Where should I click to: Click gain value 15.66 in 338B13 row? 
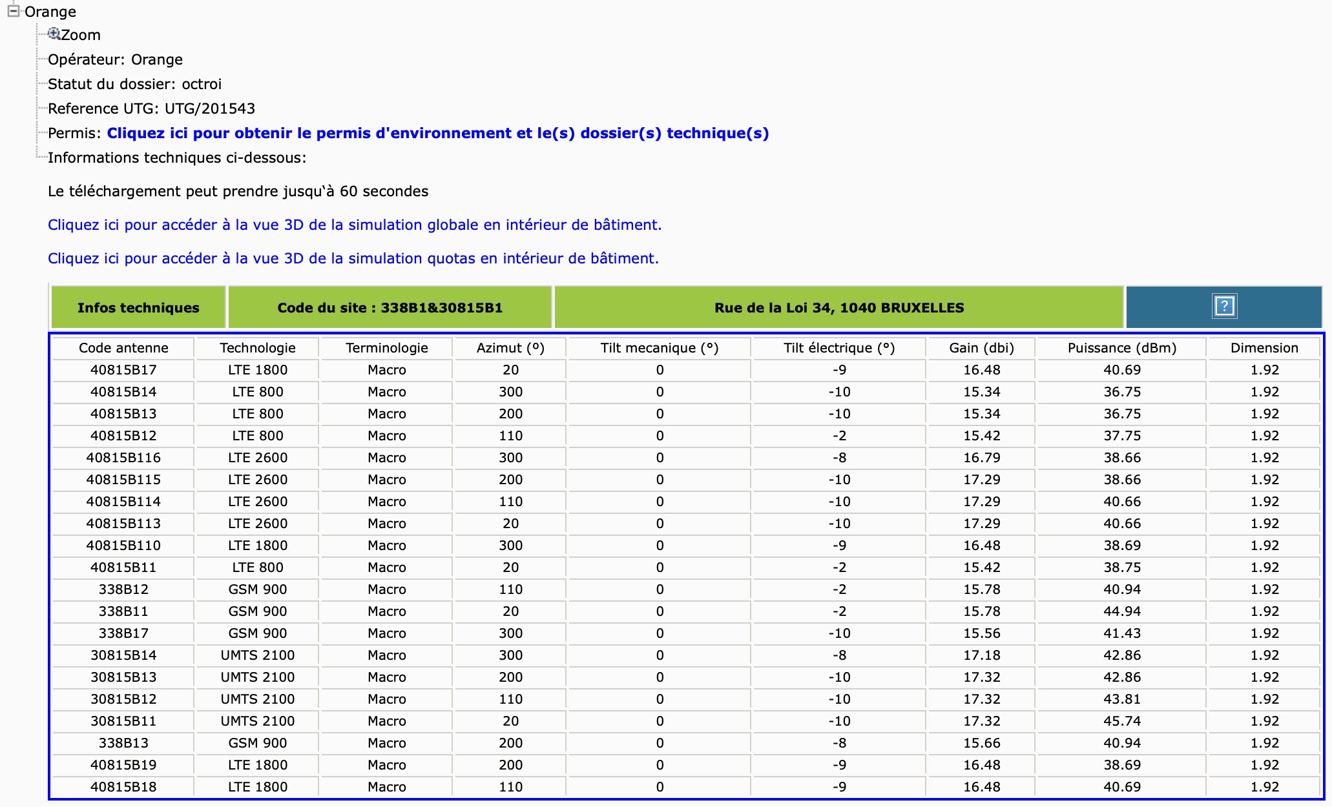click(x=982, y=743)
